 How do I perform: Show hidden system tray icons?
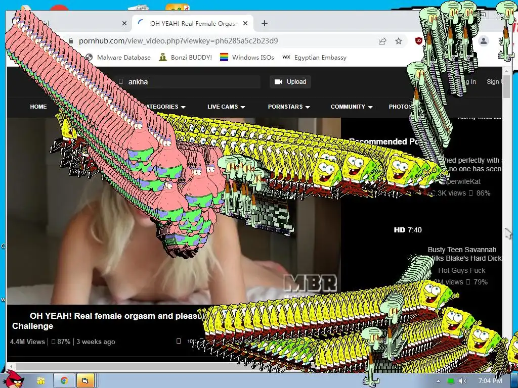(438, 381)
